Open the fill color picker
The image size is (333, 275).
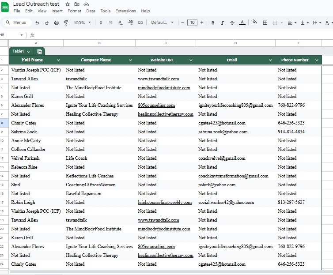255,22
